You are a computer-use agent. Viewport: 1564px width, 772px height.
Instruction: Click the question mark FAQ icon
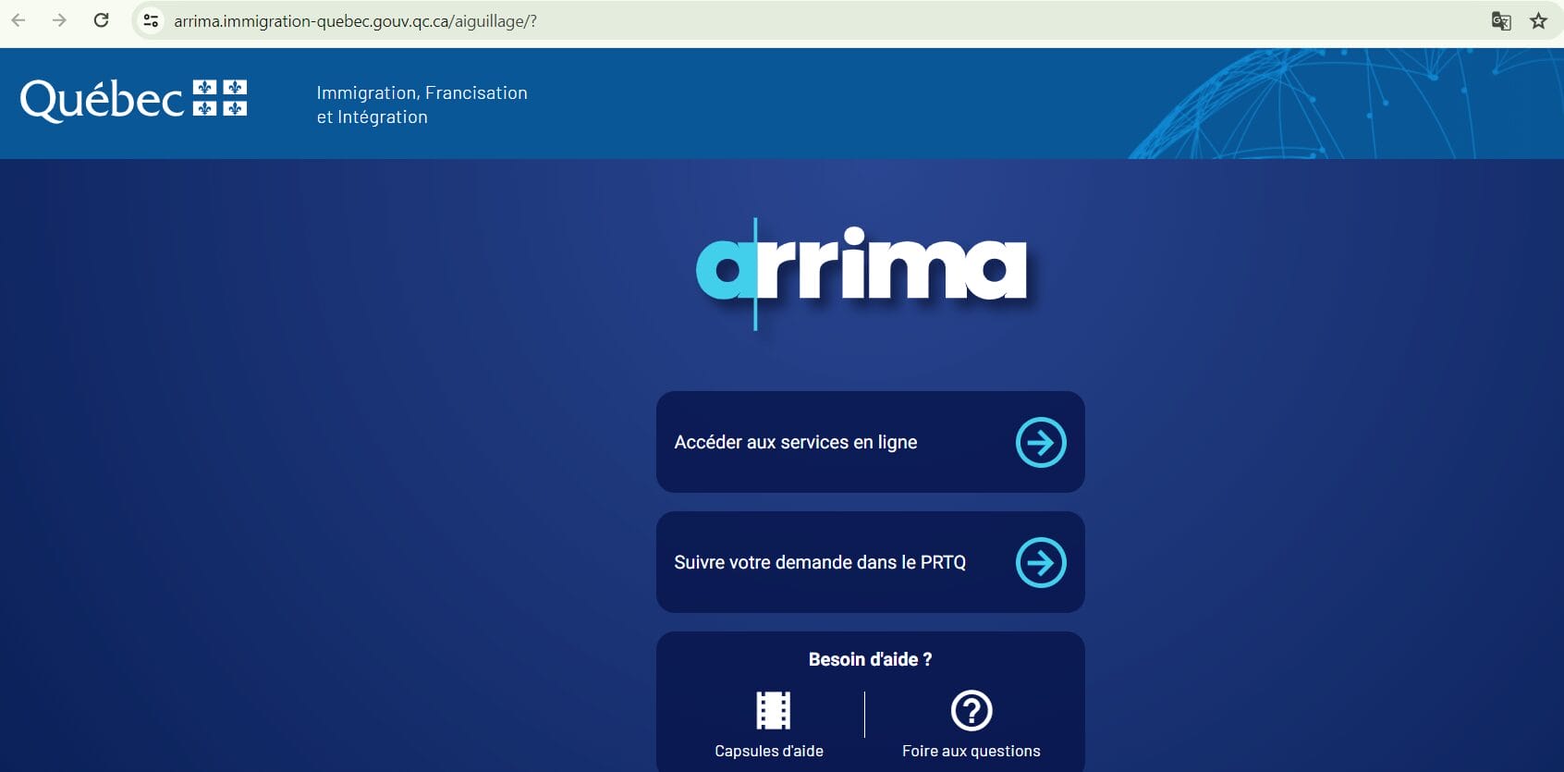click(x=971, y=710)
